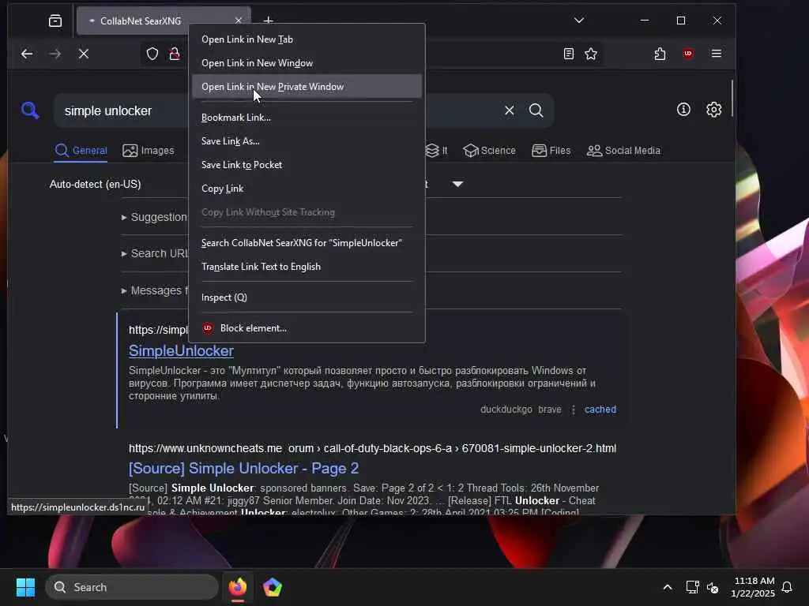Click the brave engine label
This screenshot has width=809, height=606.
click(x=550, y=410)
